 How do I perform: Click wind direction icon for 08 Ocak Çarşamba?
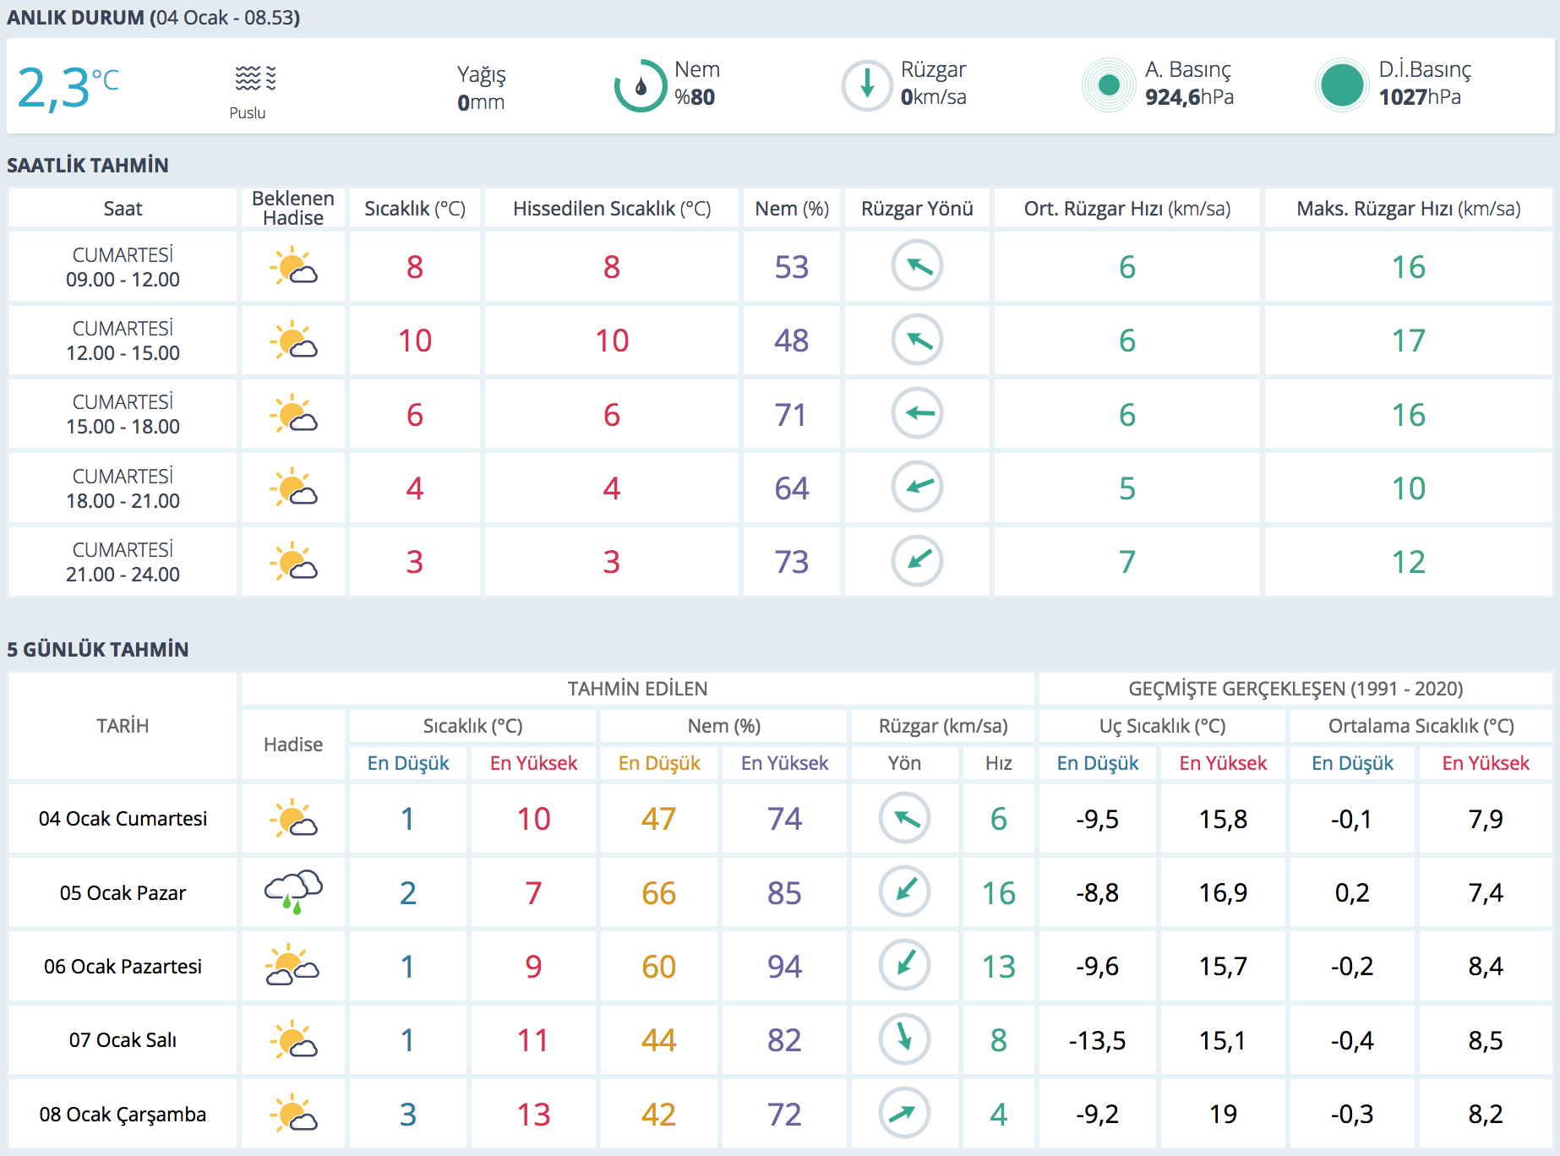904,1113
